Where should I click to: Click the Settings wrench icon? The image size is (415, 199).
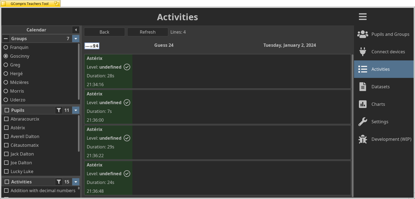(x=362, y=122)
